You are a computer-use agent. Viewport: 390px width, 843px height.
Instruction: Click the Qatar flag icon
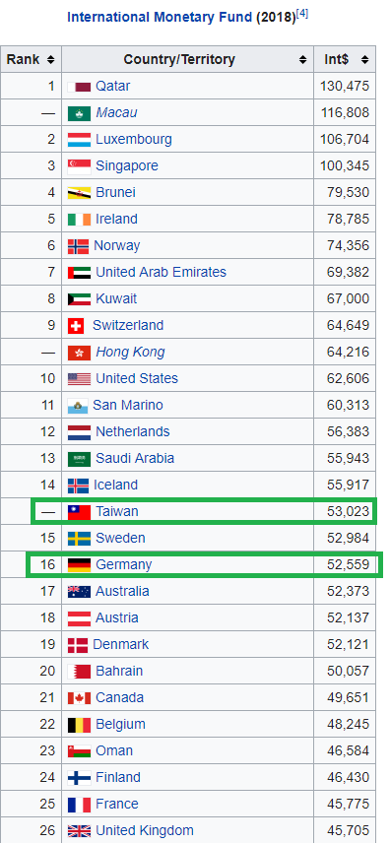tap(79, 87)
